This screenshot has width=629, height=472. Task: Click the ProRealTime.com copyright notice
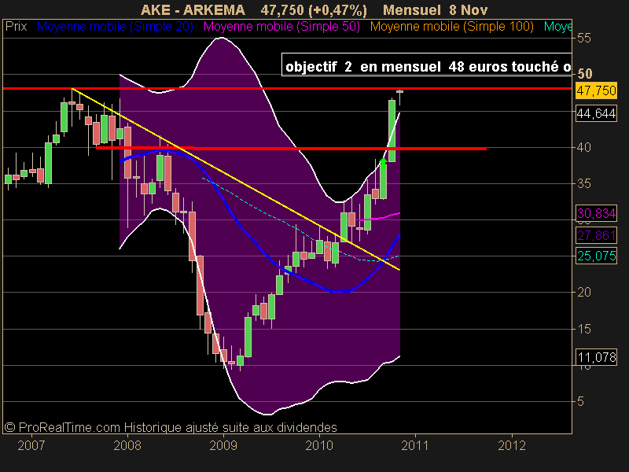pyautogui.click(x=171, y=427)
